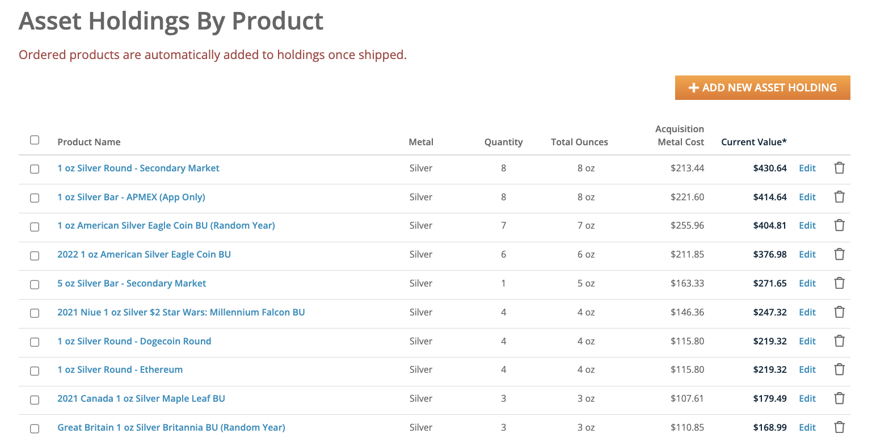893x446 pixels.
Task: Click Add New Asset Holding button
Action: [x=762, y=88]
